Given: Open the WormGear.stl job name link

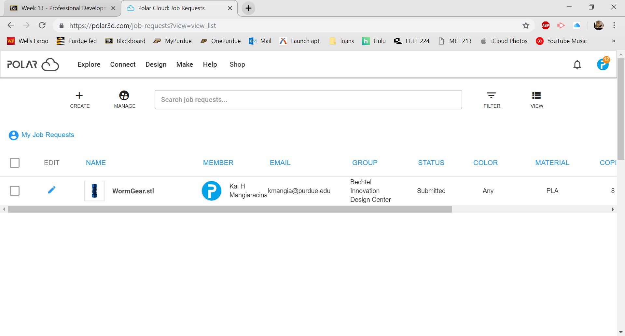Looking at the screenshot, I should 133,191.
